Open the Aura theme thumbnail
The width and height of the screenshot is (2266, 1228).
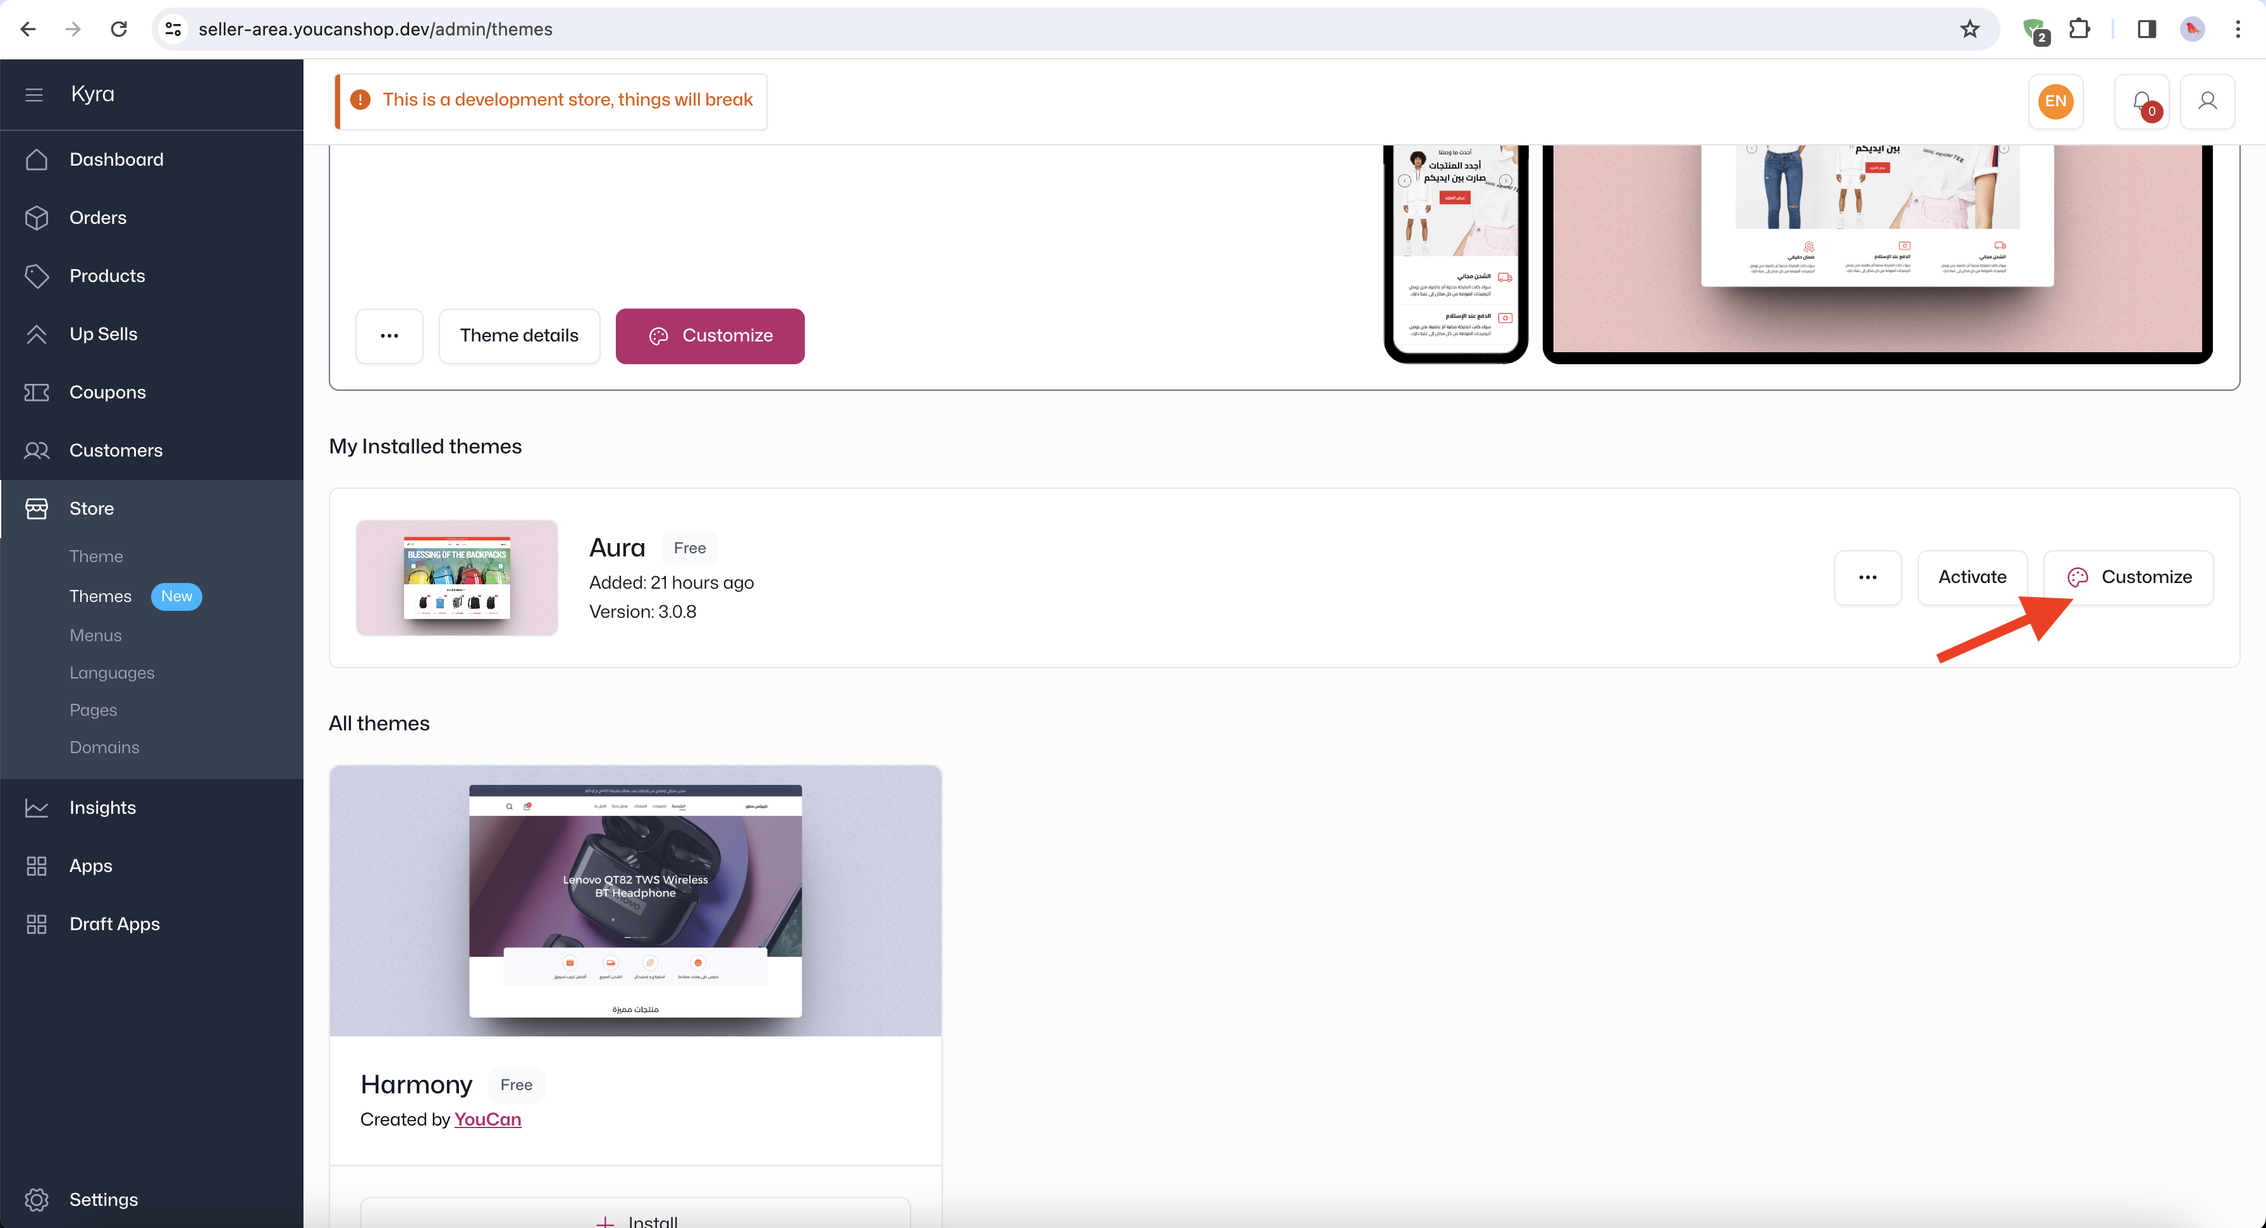point(456,577)
